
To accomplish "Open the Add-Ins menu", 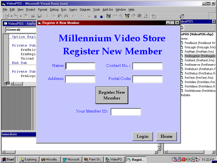I will 108,10.
